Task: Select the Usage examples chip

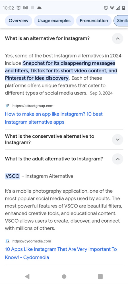Action: click(x=54, y=21)
